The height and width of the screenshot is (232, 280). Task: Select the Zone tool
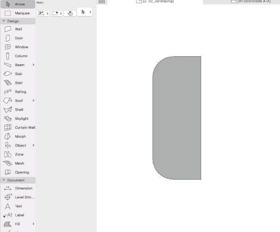pos(18,154)
